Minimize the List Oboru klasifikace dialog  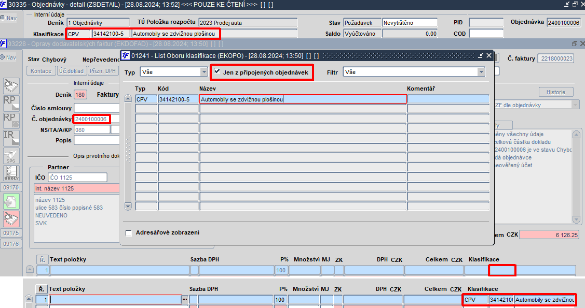(481, 55)
